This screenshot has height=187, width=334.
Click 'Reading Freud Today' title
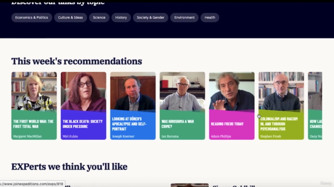pos(228,124)
